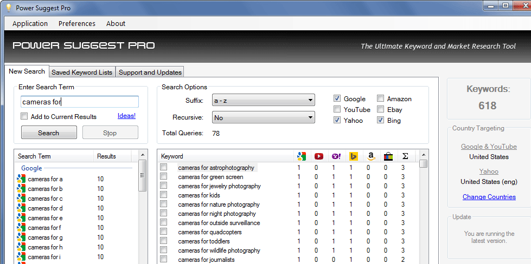Click the Ebay column header icon
531x264 pixels.
point(388,156)
